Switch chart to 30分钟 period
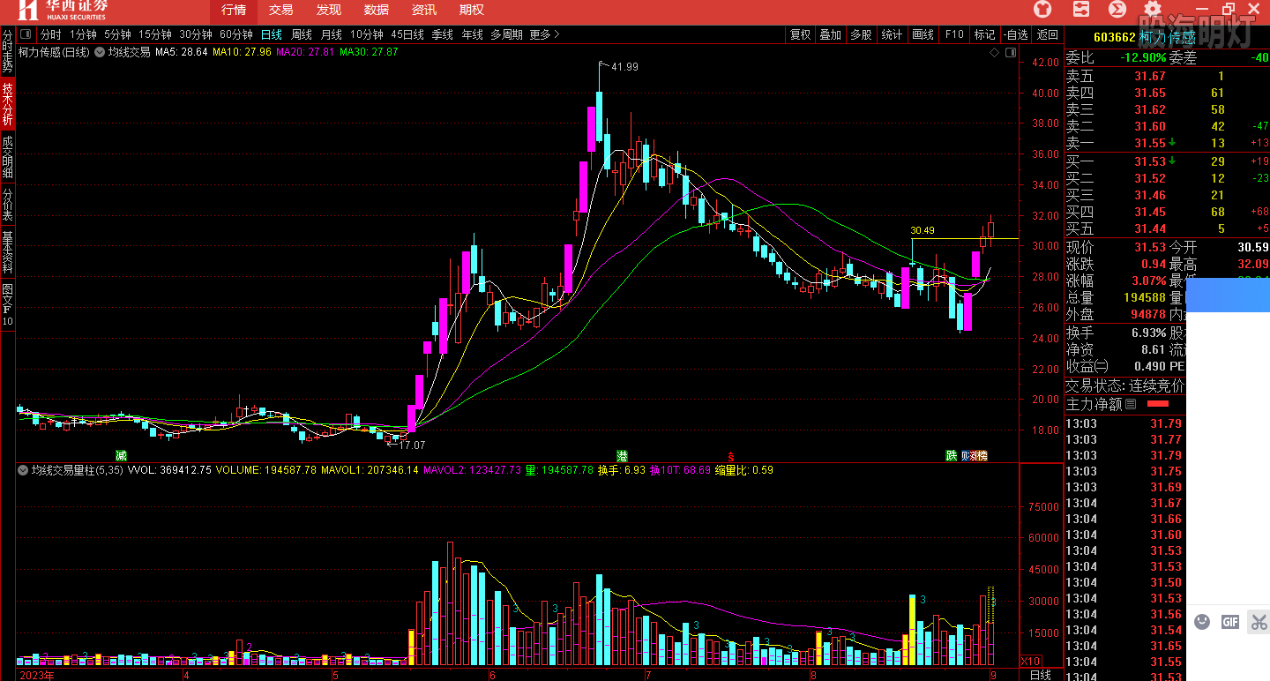 pyautogui.click(x=196, y=35)
